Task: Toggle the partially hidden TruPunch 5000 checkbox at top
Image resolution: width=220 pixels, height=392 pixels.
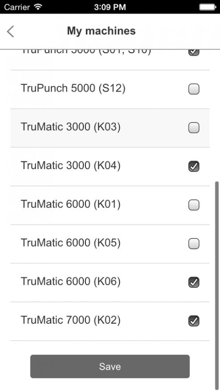Action: 194,52
